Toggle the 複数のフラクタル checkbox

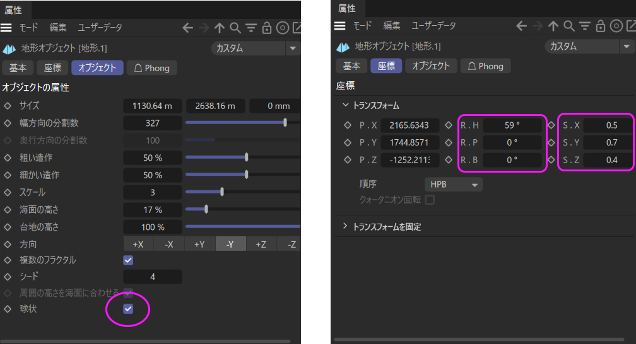(x=128, y=260)
